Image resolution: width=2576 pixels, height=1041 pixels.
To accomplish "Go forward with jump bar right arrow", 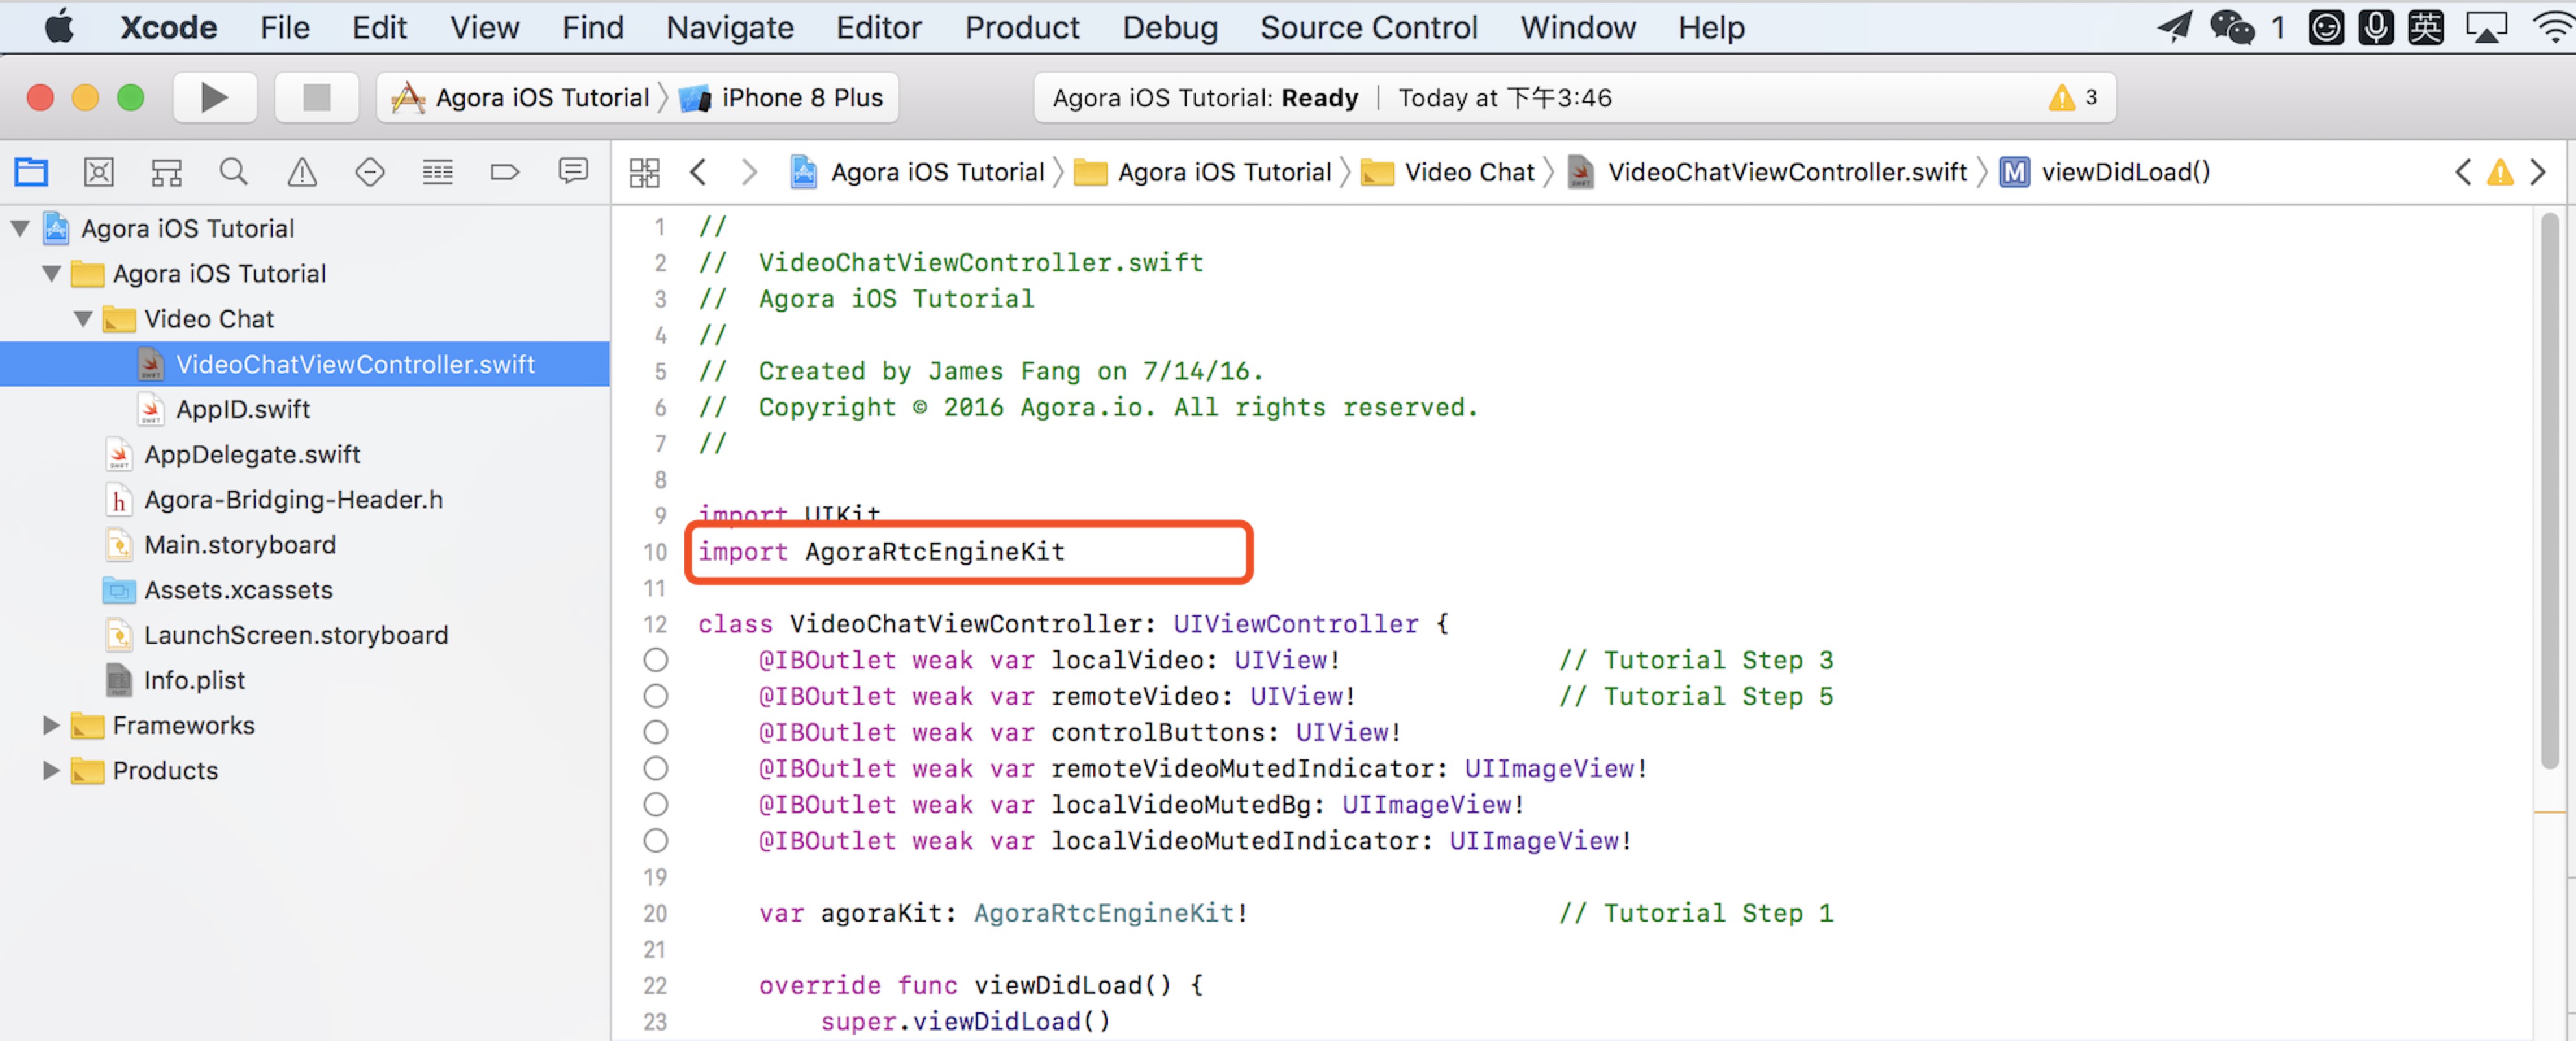I will click(748, 172).
